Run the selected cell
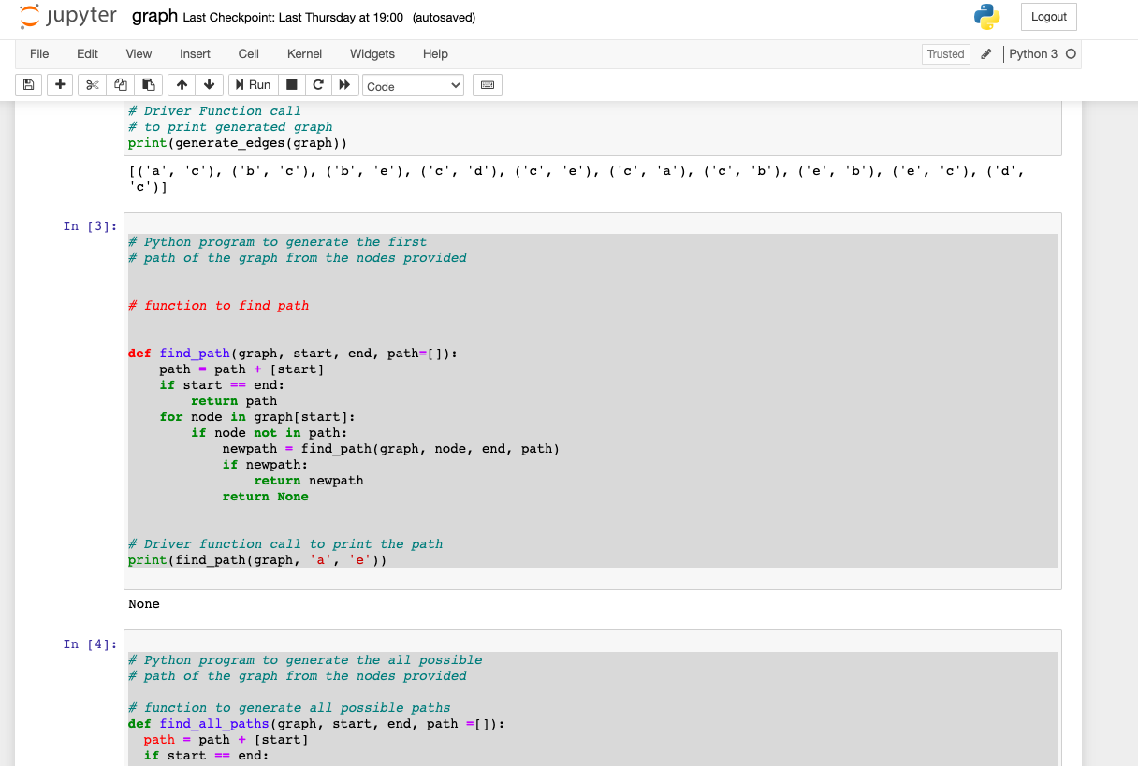Screen dimensions: 1138x766 (253, 85)
